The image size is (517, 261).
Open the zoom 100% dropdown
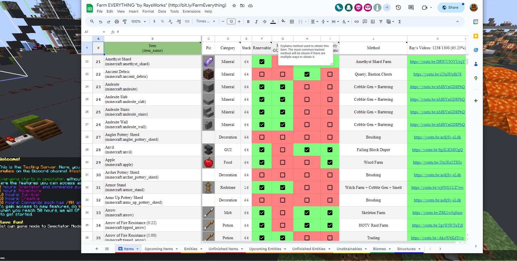(139, 22)
